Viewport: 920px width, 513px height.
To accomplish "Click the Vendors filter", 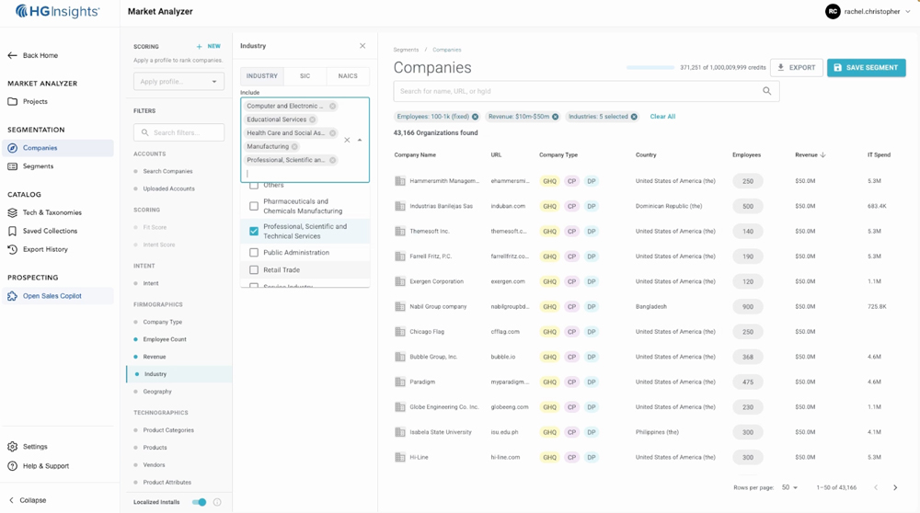I will click(x=154, y=465).
